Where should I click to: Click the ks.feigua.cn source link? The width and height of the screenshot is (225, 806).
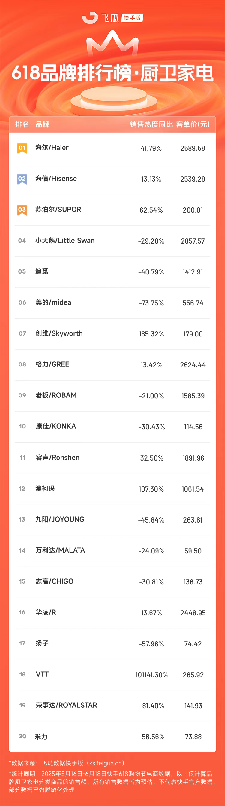point(106,763)
